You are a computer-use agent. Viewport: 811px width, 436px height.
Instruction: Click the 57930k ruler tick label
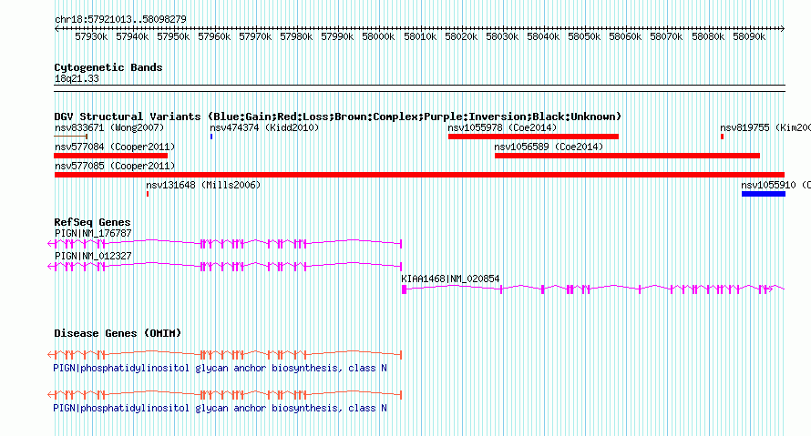click(91, 36)
